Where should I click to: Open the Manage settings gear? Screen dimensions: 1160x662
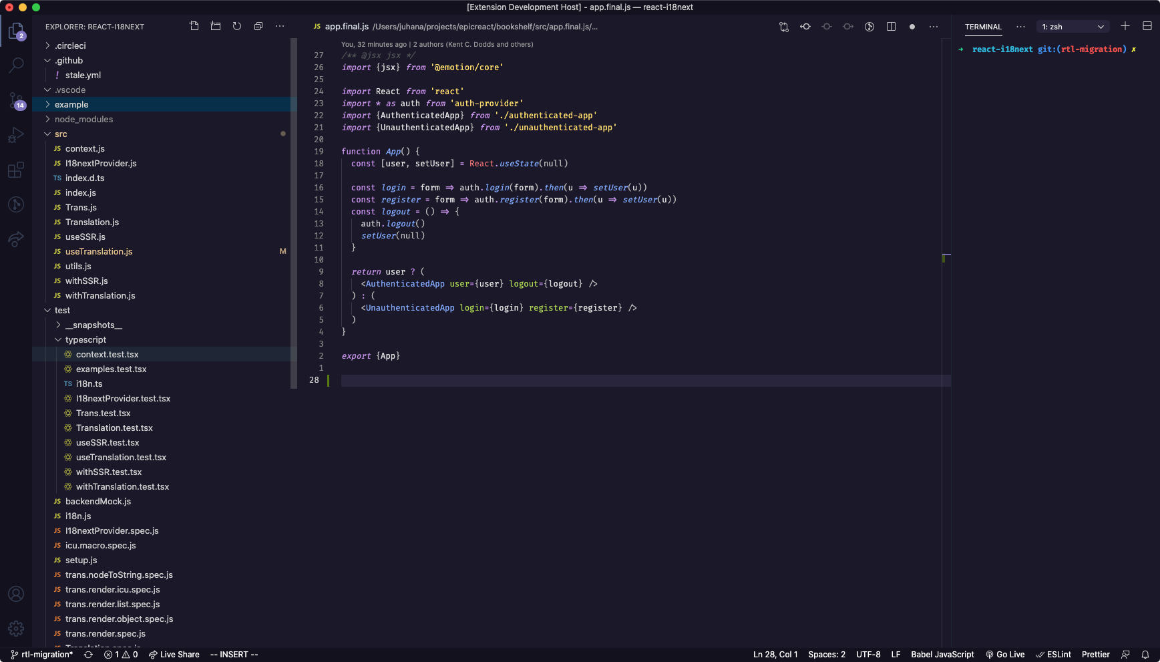16,628
